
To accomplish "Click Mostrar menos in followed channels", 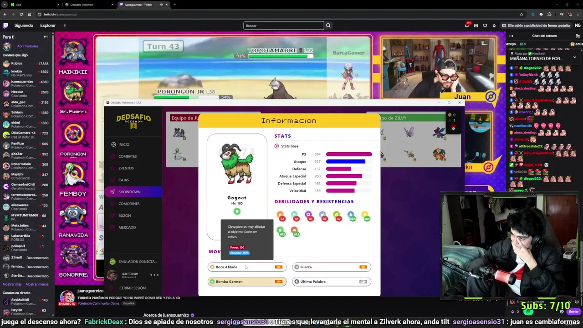I will (x=37, y=284).
